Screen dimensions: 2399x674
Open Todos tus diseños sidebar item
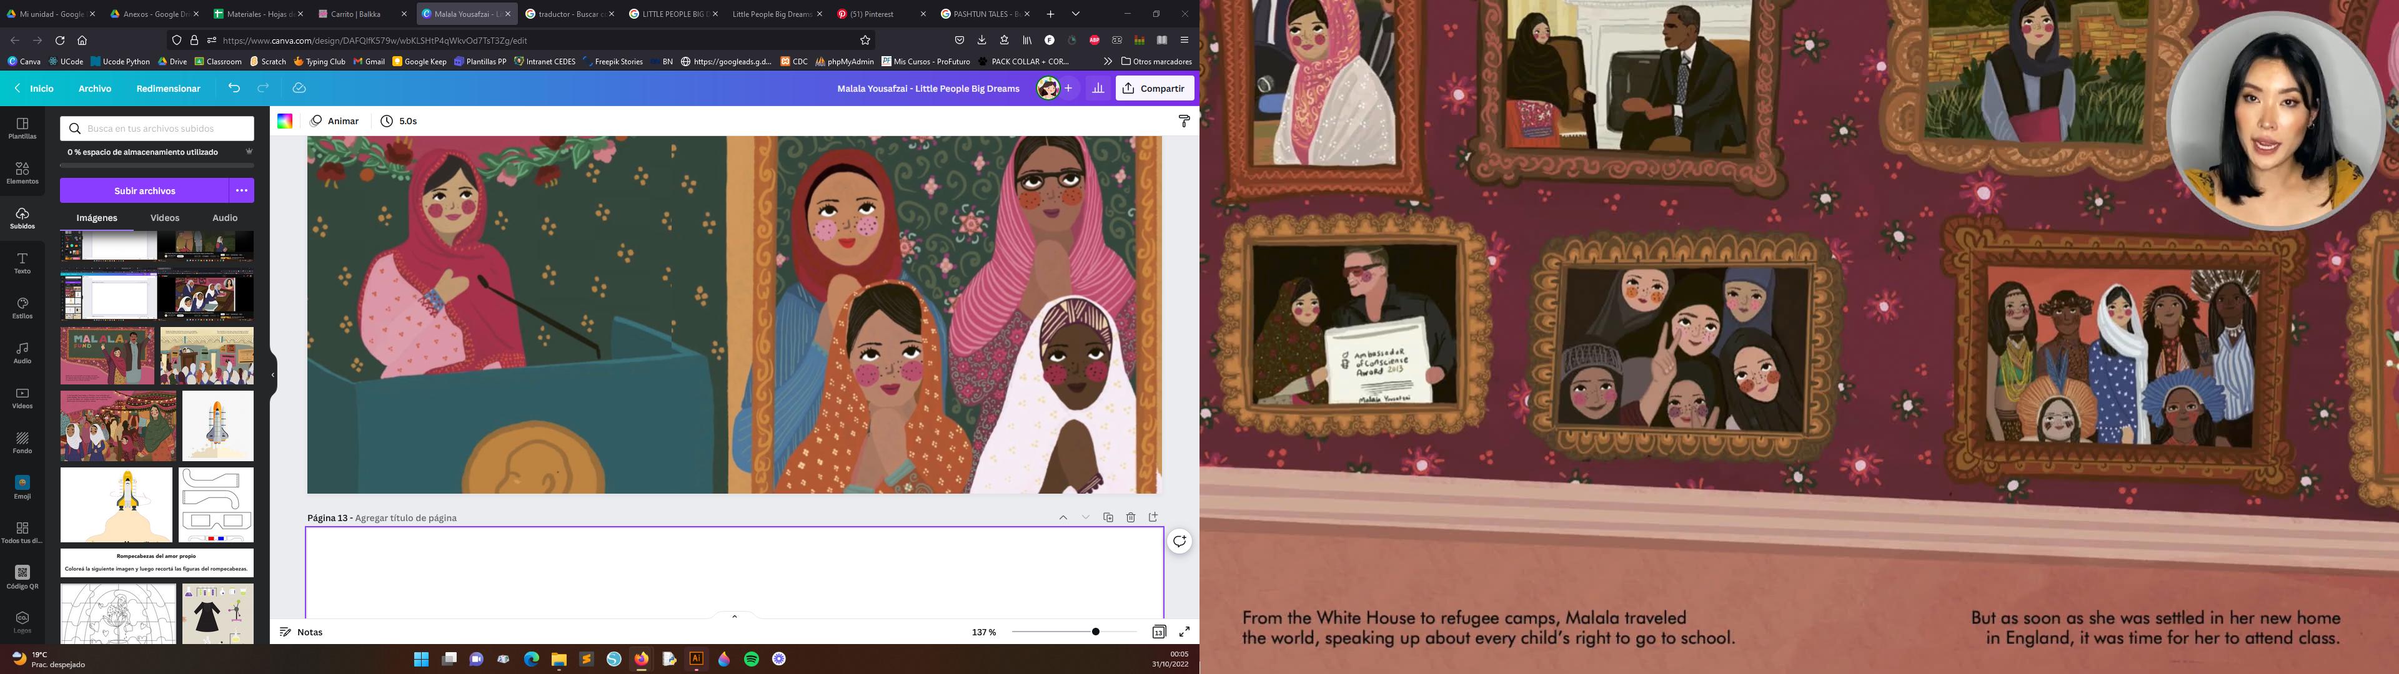tap(22, 532)
